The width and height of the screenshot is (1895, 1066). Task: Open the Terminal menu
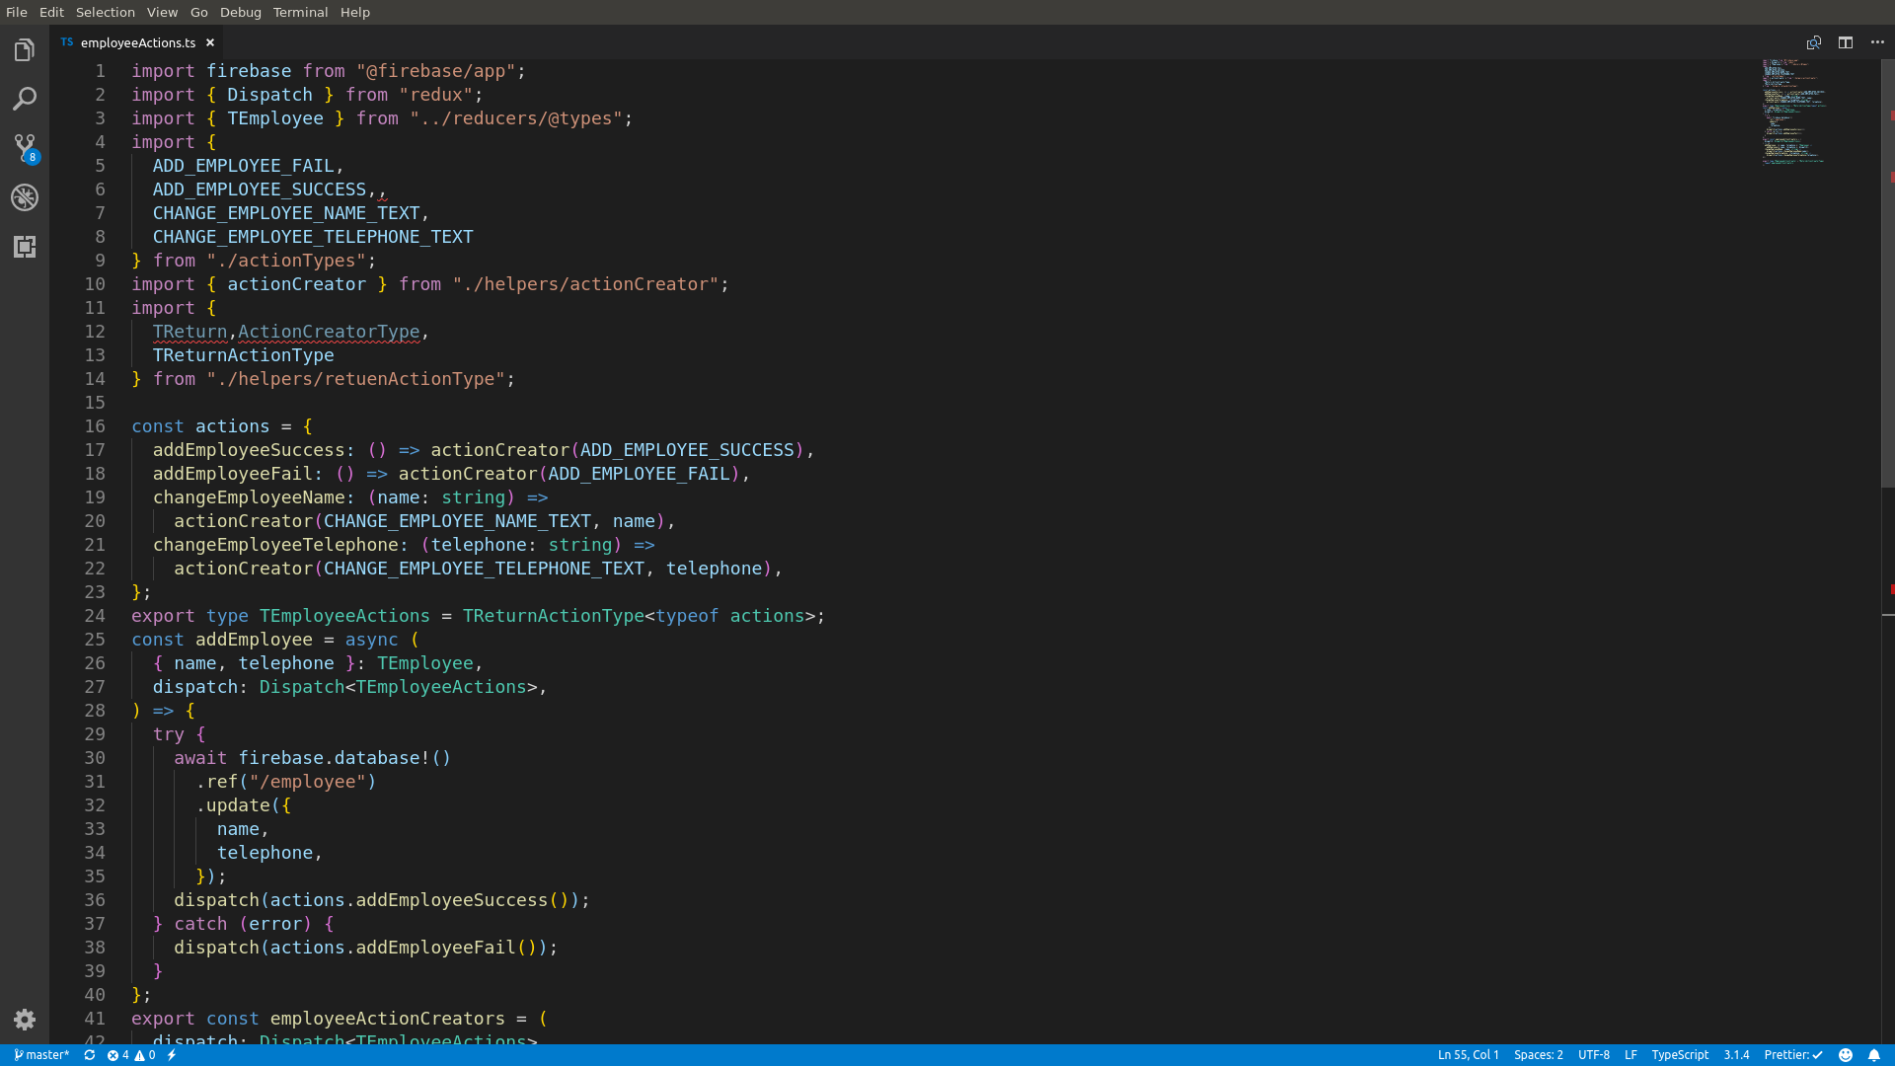pyautogui.click(x=300, y=12)
